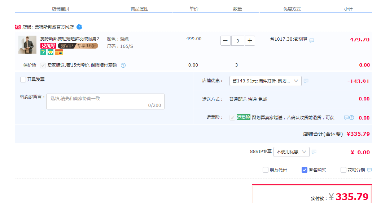Enable the 朋友代付 friend pay checkbox
The image size is (381, 203).
pyautogui.click(x=265, y=170)
